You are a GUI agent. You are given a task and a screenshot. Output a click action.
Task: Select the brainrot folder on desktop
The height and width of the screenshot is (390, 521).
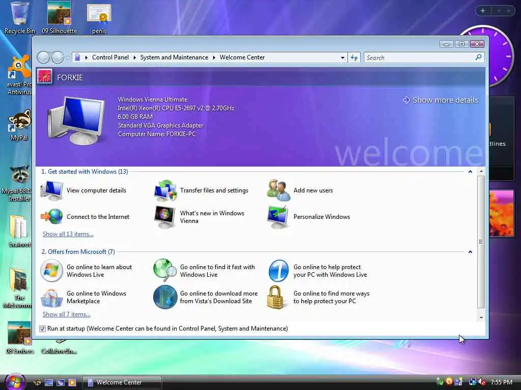pos(19,231)
